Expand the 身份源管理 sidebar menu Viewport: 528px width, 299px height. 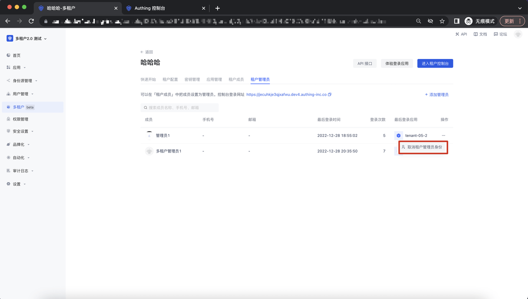[x=22, y=81]
